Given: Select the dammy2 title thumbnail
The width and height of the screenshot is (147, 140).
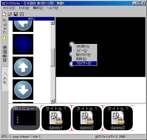Looking at the screenshot, I should click(87, 118).
